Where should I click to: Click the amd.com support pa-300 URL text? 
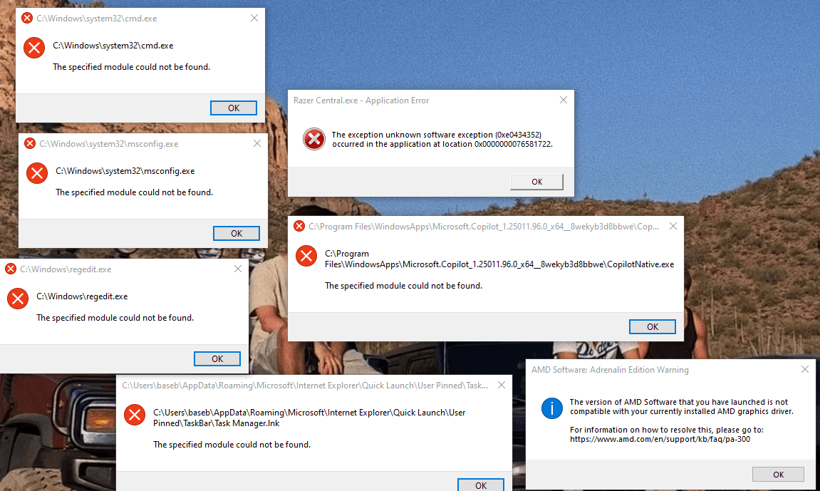pos(660,439)
